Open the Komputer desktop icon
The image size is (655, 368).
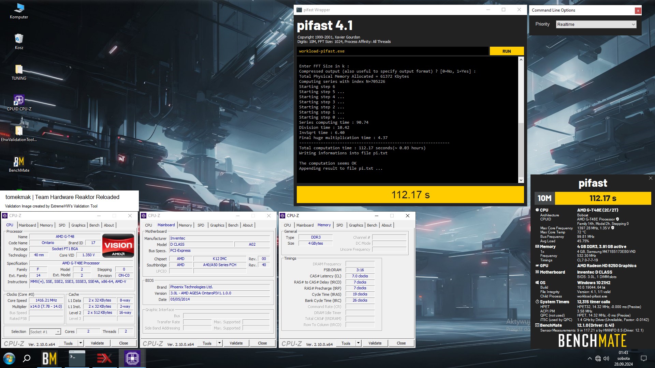point(19,11)
